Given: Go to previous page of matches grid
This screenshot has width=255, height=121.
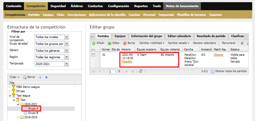Looking at the screenshot, I should click(x=100, y=71).
